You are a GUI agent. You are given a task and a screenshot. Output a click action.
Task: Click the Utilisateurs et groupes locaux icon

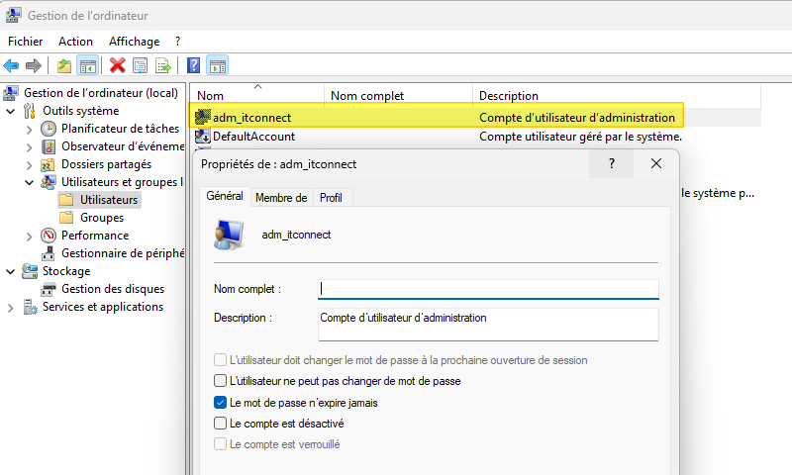pos(48,182)
